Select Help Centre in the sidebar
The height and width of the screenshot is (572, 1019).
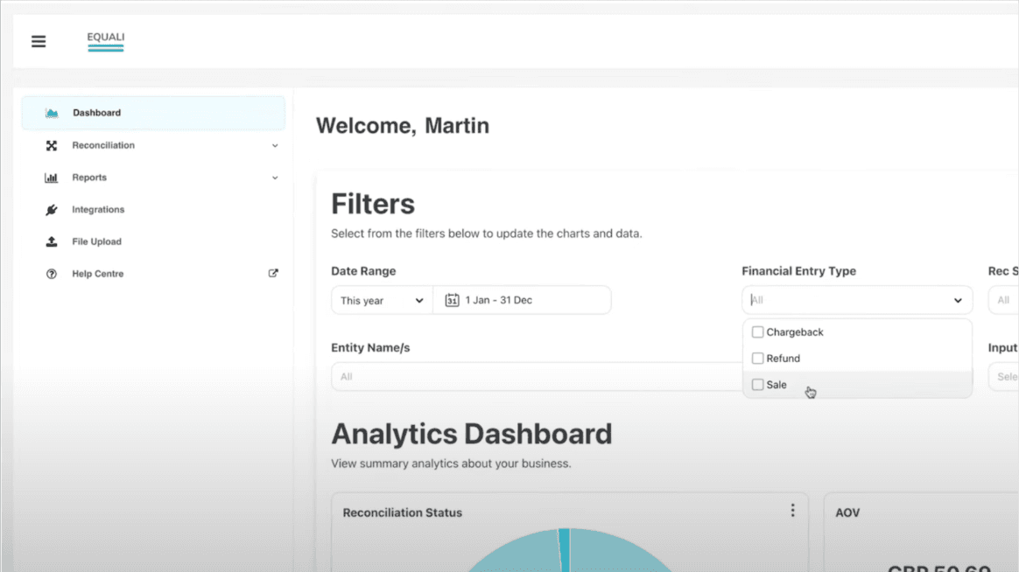153,274
